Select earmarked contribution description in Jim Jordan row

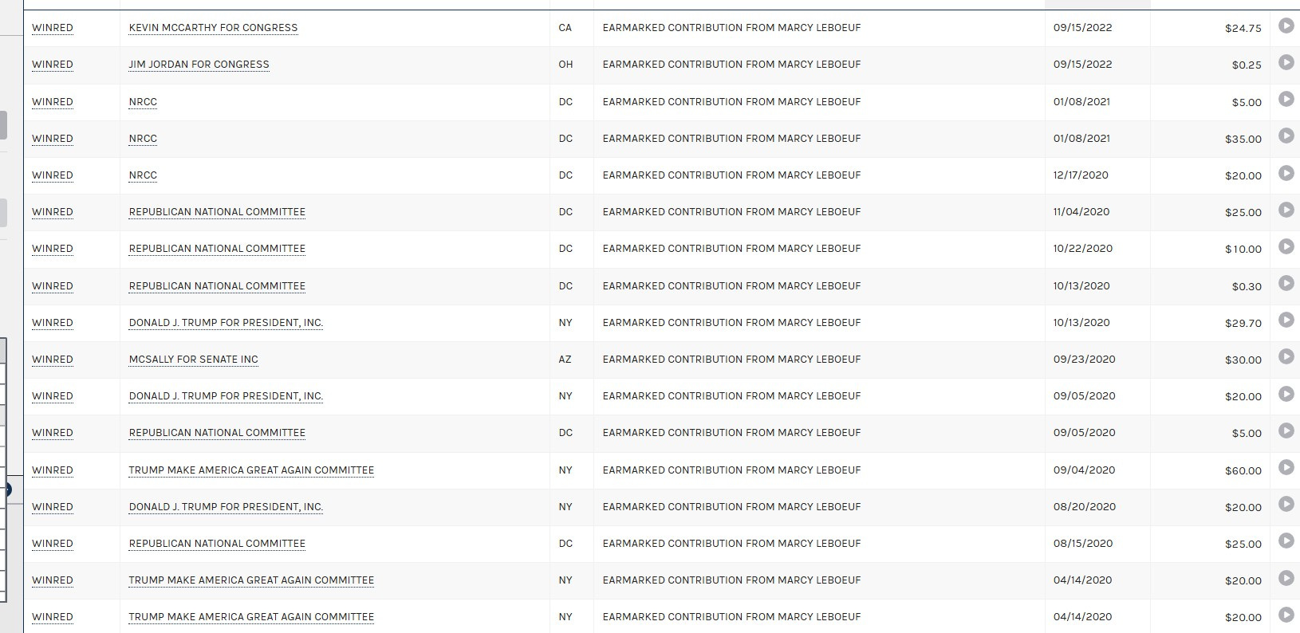pyautogui.click(x=731, y=65)
